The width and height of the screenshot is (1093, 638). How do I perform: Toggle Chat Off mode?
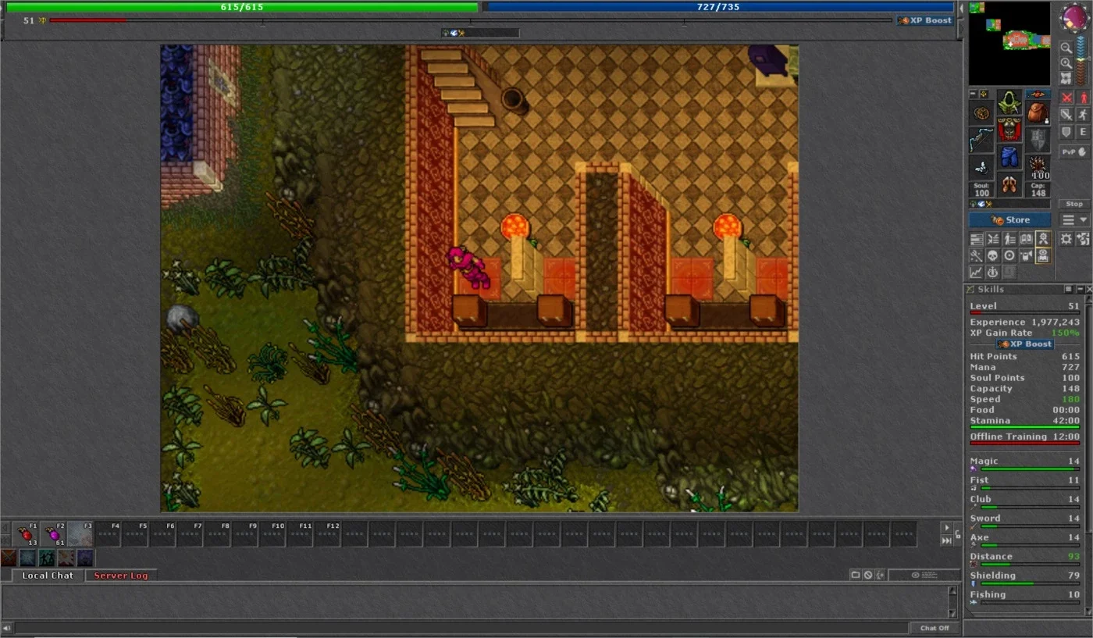935,628
